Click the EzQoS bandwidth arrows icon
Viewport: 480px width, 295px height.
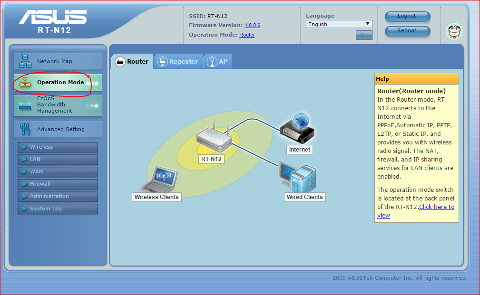tap(25, 106)
